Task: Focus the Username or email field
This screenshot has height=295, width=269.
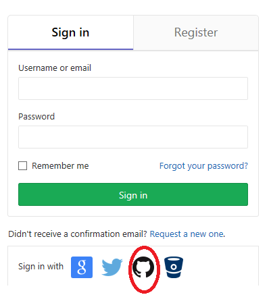Action: [133, 88]
